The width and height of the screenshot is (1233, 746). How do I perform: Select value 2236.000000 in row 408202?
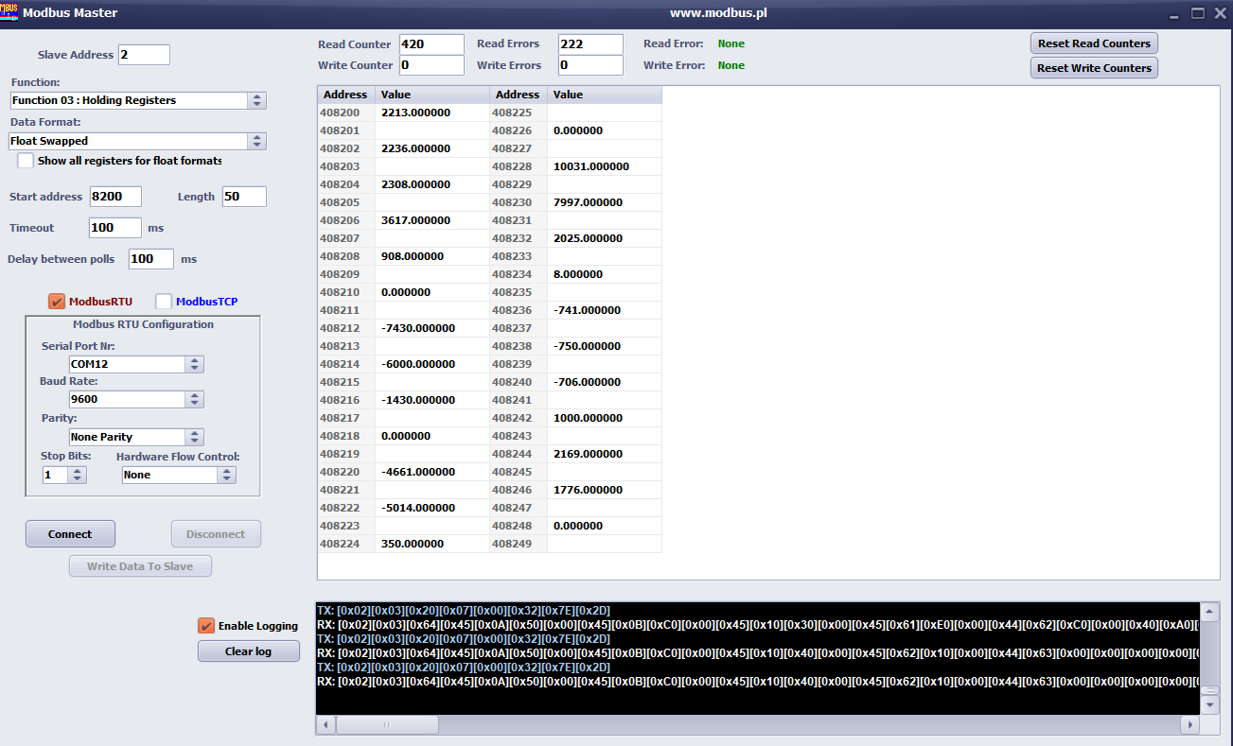432,148
